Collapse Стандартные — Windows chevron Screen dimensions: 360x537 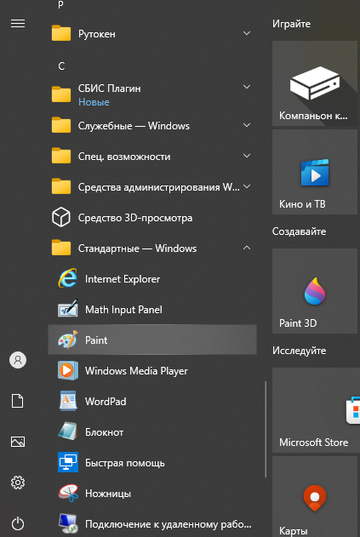tap(247, 248)
